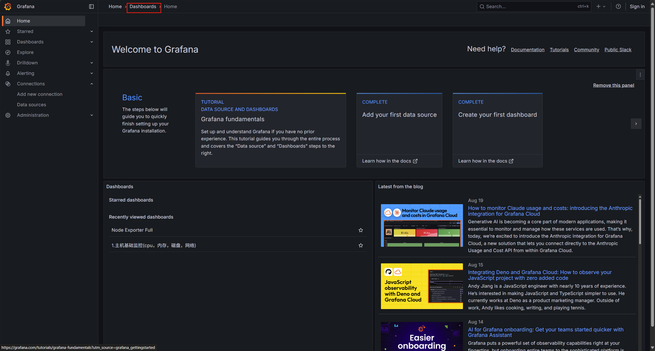
Task: Open Alerting from the sidebar
Action: (25, 73)
